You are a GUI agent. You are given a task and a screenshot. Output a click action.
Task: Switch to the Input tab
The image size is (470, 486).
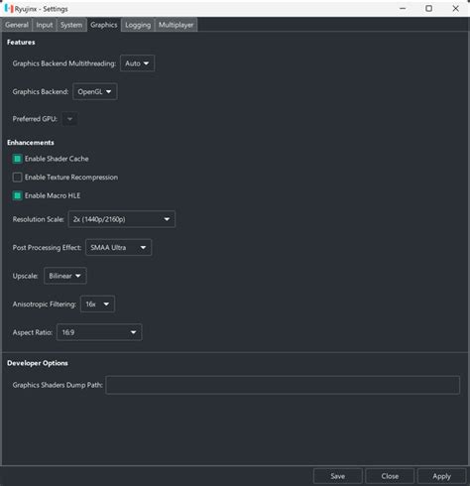45,25
